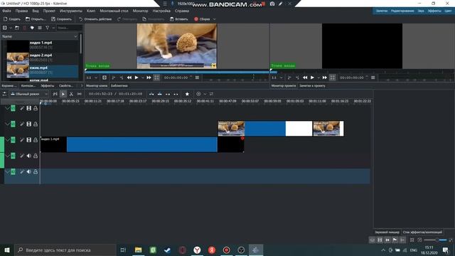Open the project monitor hamburger options menu
Screen dimensions: 455x256
click(373, 78)
